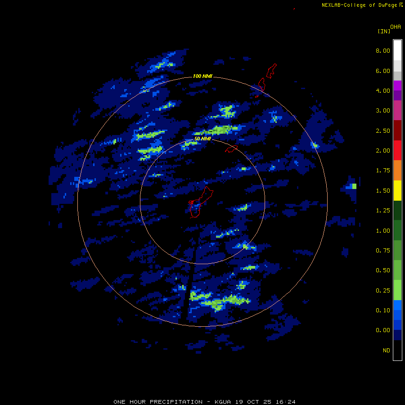Click the 0.10 legend value
This screenshot has height=405, width=405.
[x=383, y=310]
